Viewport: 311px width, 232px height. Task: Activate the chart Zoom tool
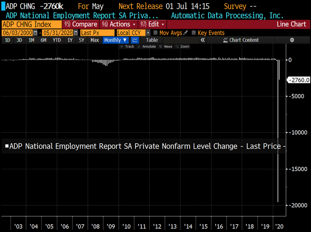(x=182, y=47)
